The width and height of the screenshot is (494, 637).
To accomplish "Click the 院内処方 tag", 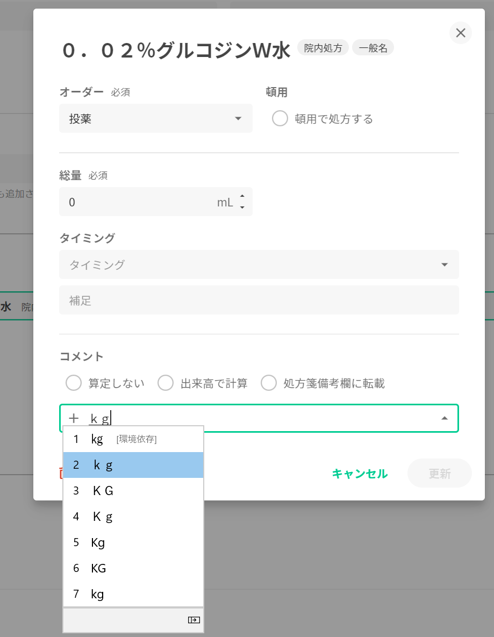I will point(323,48).
